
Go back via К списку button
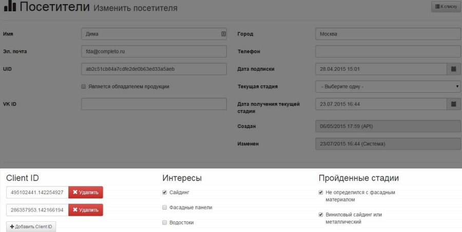(446, 7)
